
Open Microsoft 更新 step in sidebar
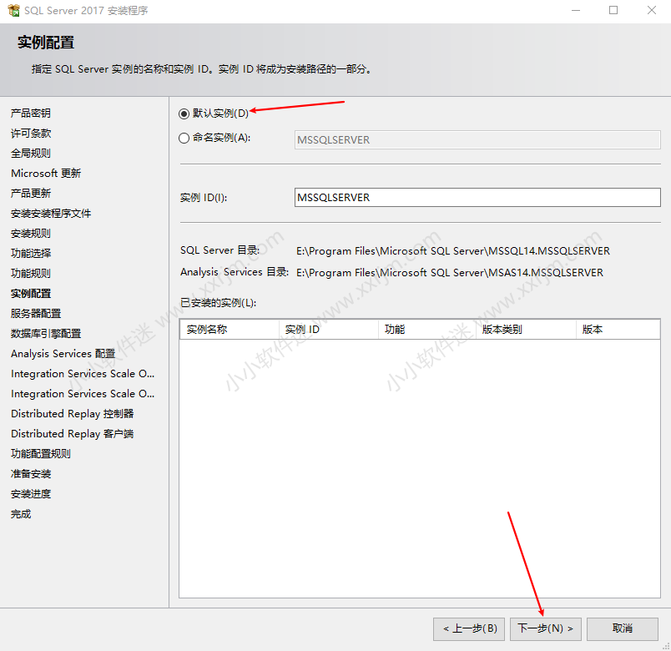point(46,174)
